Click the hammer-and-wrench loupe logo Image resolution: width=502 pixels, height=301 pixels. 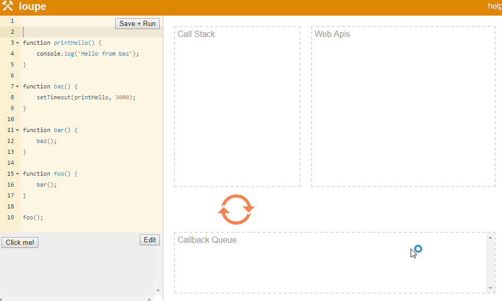coord(9,6)
